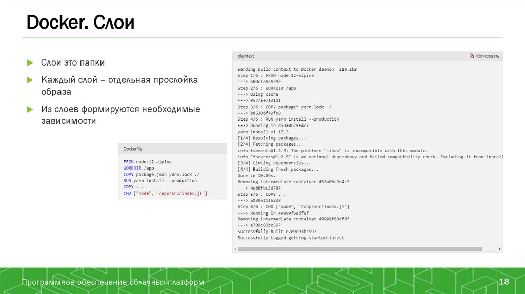Click the green arrow bullet beside 'Каждый слой'

[x=30, y=80]
